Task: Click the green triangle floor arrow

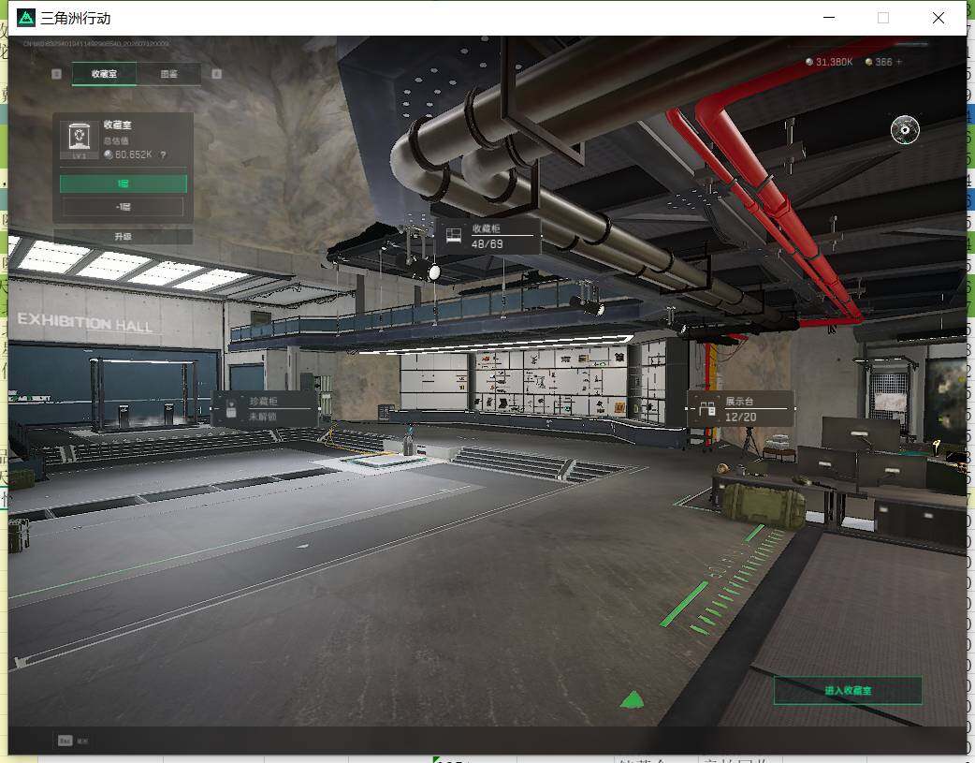Action: pos(633,700)
